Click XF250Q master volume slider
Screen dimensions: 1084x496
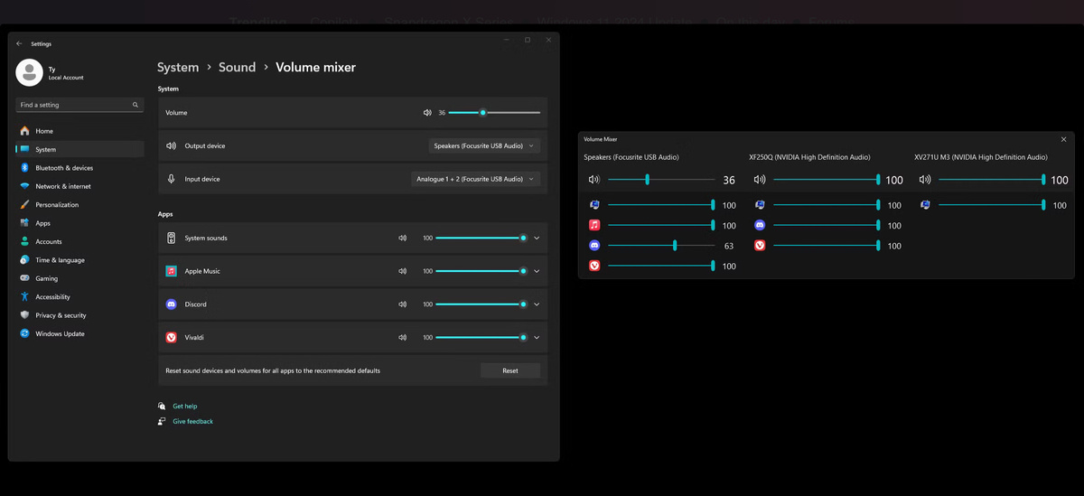pos(827,180)
